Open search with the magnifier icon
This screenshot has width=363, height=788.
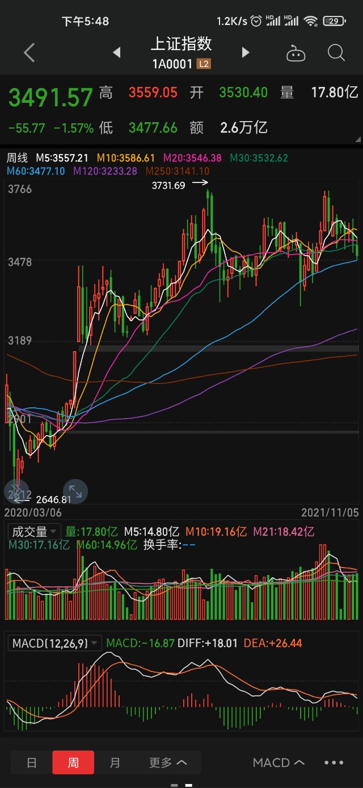click(336, 53)
